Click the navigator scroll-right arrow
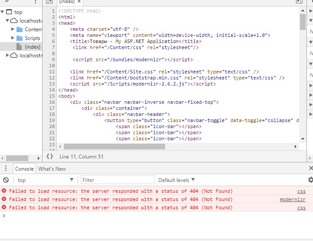313x241 pixels. tap(38, 158)
